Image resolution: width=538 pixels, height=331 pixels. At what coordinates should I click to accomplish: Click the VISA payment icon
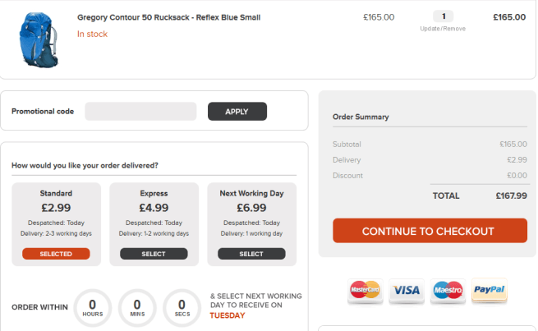[x=407, y=291]
